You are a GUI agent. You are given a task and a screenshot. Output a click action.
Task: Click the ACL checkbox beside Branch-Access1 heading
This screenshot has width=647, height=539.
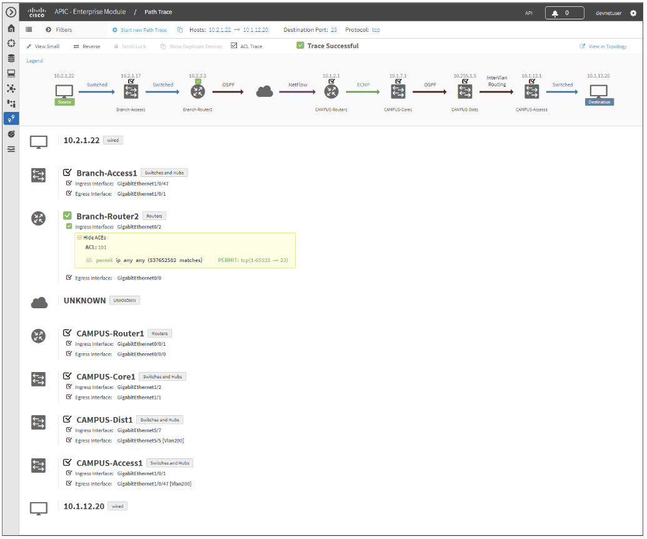click(x=68, y=172)
